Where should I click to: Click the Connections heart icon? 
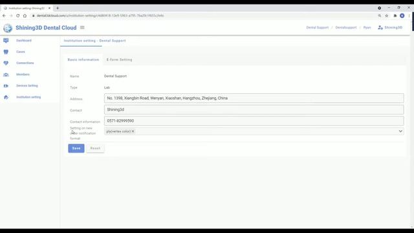(6, 63)
